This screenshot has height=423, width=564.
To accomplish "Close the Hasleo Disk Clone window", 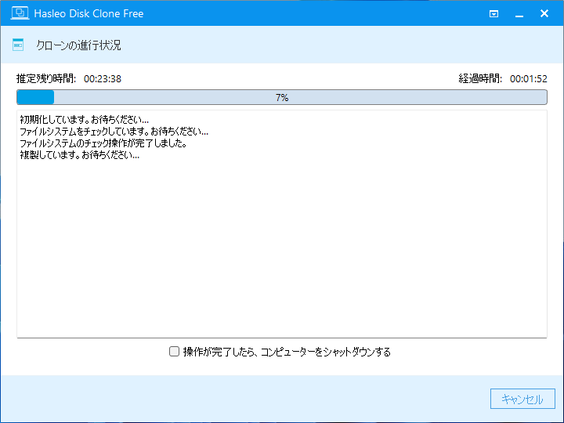I will [x=544, y=13].
